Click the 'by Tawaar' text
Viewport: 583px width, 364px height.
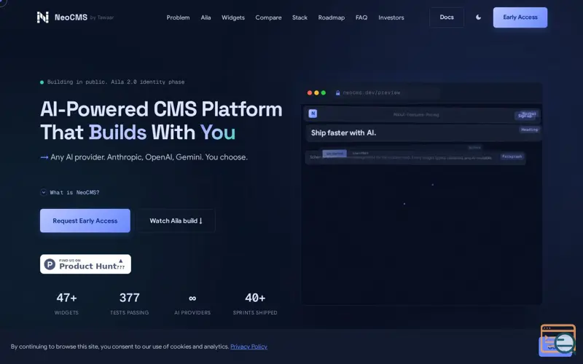coord(102,17)
